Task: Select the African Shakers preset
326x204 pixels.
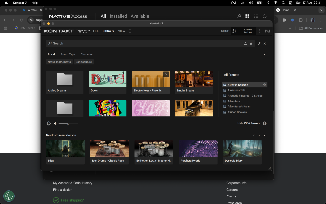Action: coord(237,112)
